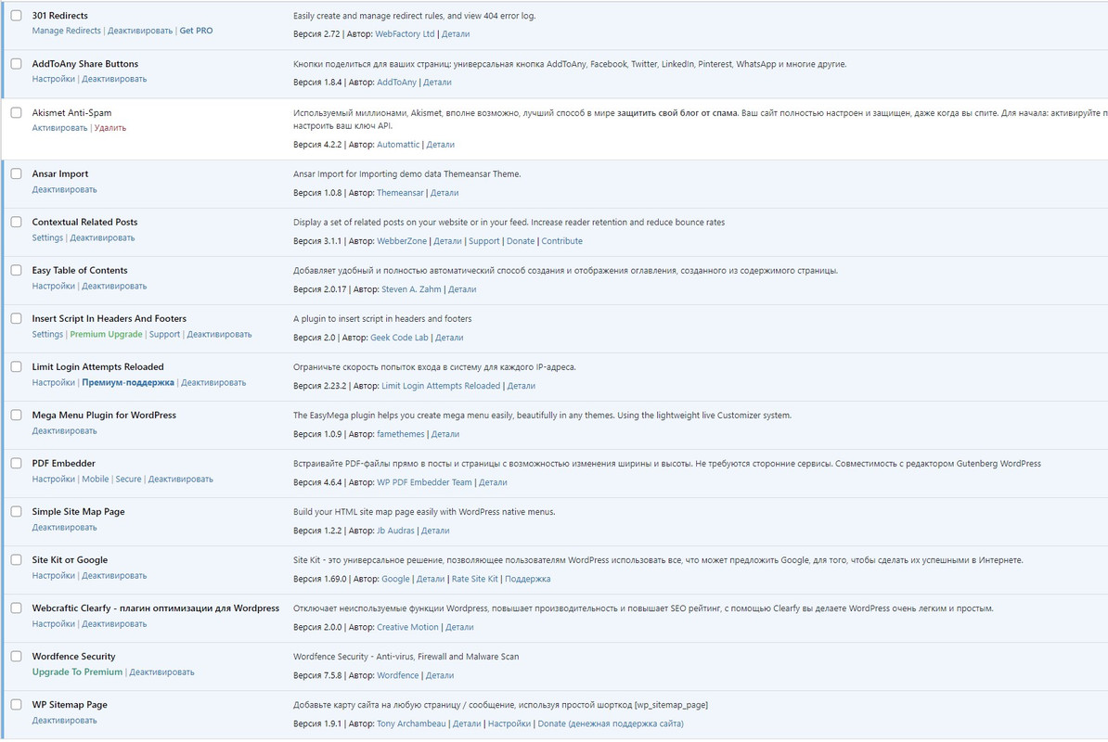1108x742 pixels.
Task: Check the Site Kit от Google checkbox
Action: click(17, 560)
